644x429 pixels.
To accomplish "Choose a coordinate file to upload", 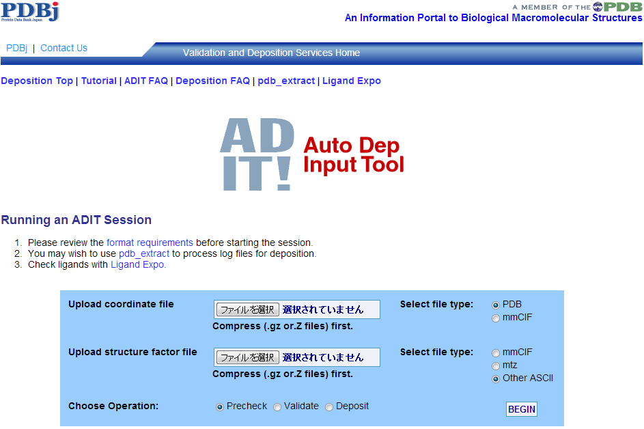I will 248,309.
